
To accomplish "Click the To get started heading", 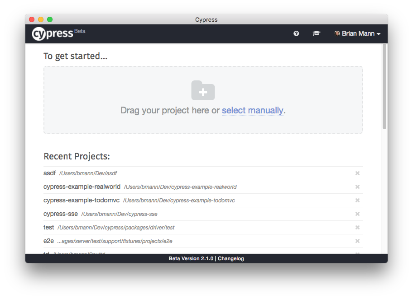I will pos(75,56).
